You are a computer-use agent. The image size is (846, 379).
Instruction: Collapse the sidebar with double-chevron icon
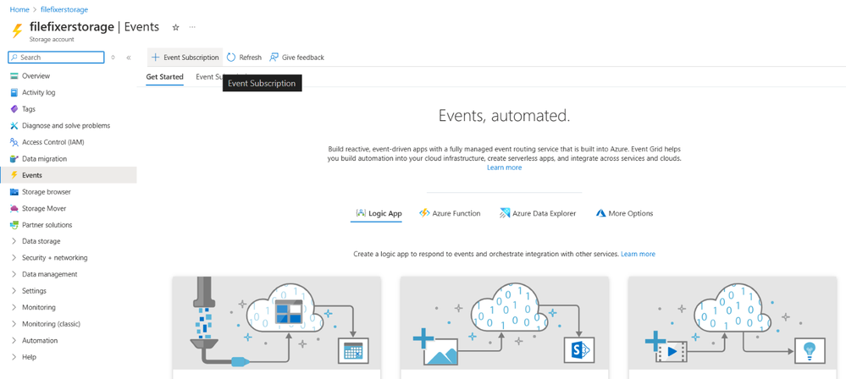click(129, 58)
